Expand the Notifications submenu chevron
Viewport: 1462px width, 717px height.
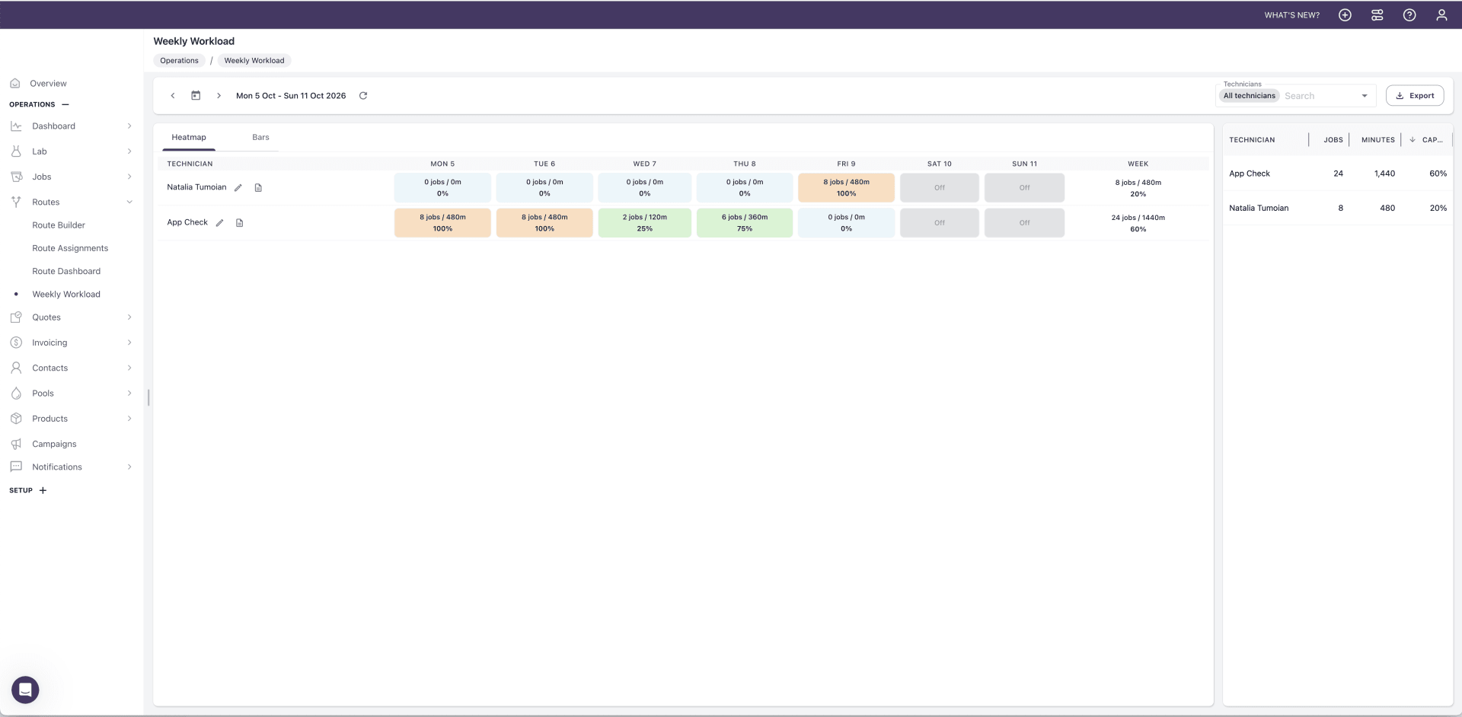click(x=129, y=467)
